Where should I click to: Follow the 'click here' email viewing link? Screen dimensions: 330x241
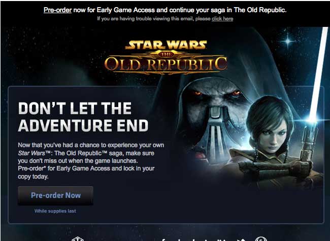222,19
